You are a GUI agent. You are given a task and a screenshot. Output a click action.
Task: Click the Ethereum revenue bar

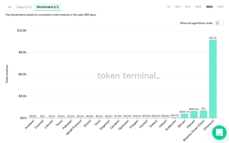point(213,79)
